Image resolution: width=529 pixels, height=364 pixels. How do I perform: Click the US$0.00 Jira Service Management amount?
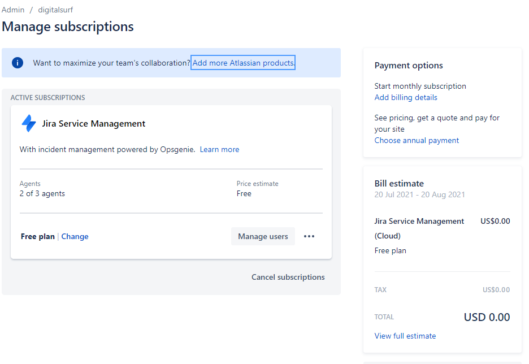coord(495,222)
